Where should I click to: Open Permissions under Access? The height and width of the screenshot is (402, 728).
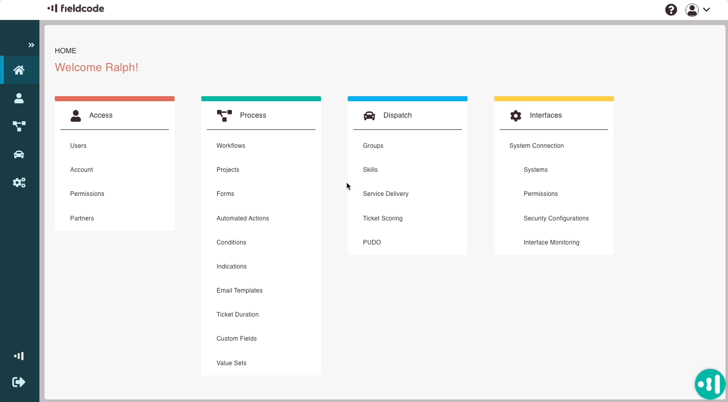coord(87,194)
